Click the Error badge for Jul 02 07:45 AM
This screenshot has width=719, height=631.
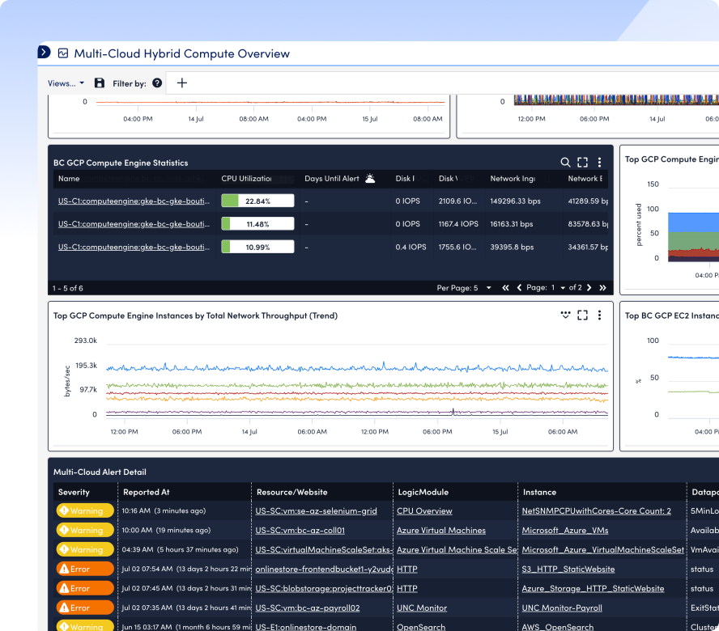click(85, 588)
